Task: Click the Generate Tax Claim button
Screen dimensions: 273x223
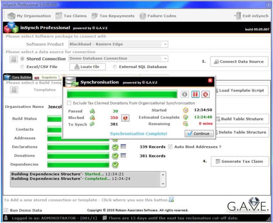Action: (x=239, y=161)
